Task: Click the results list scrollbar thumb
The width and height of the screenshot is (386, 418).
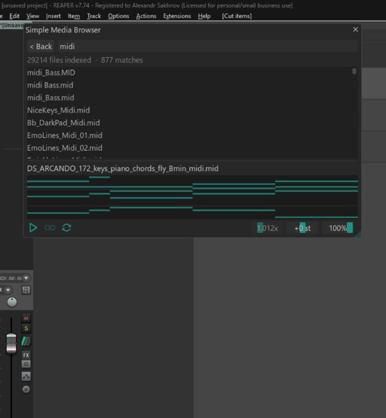Action: pos(354,72)
